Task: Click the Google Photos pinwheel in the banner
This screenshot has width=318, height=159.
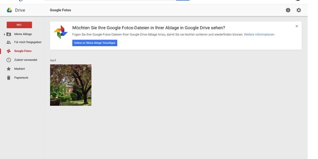Action: coord(61,32)
